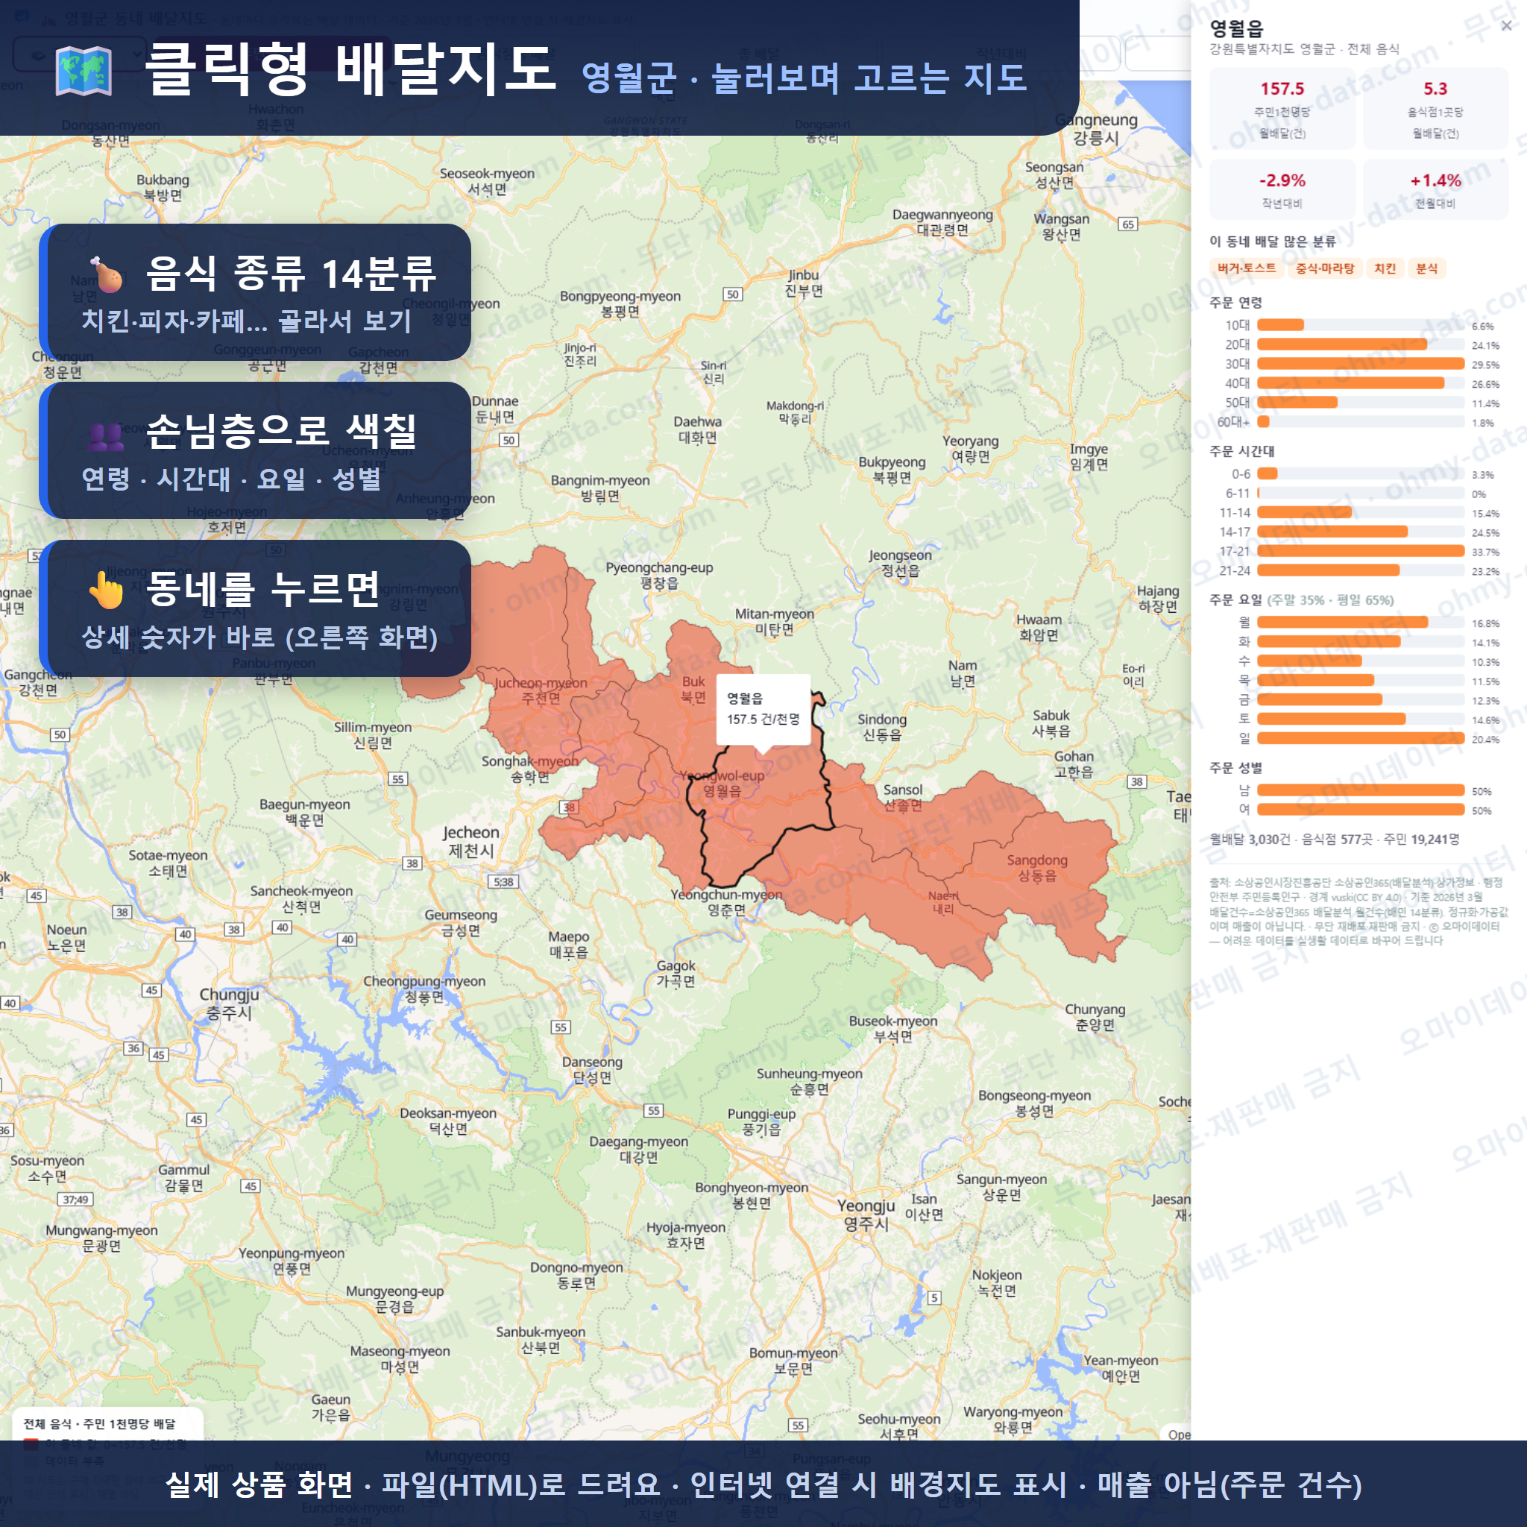Click the 이 동네 배달 많은 분류 heading
1527x1527 pixels.
pos(1273,241)
